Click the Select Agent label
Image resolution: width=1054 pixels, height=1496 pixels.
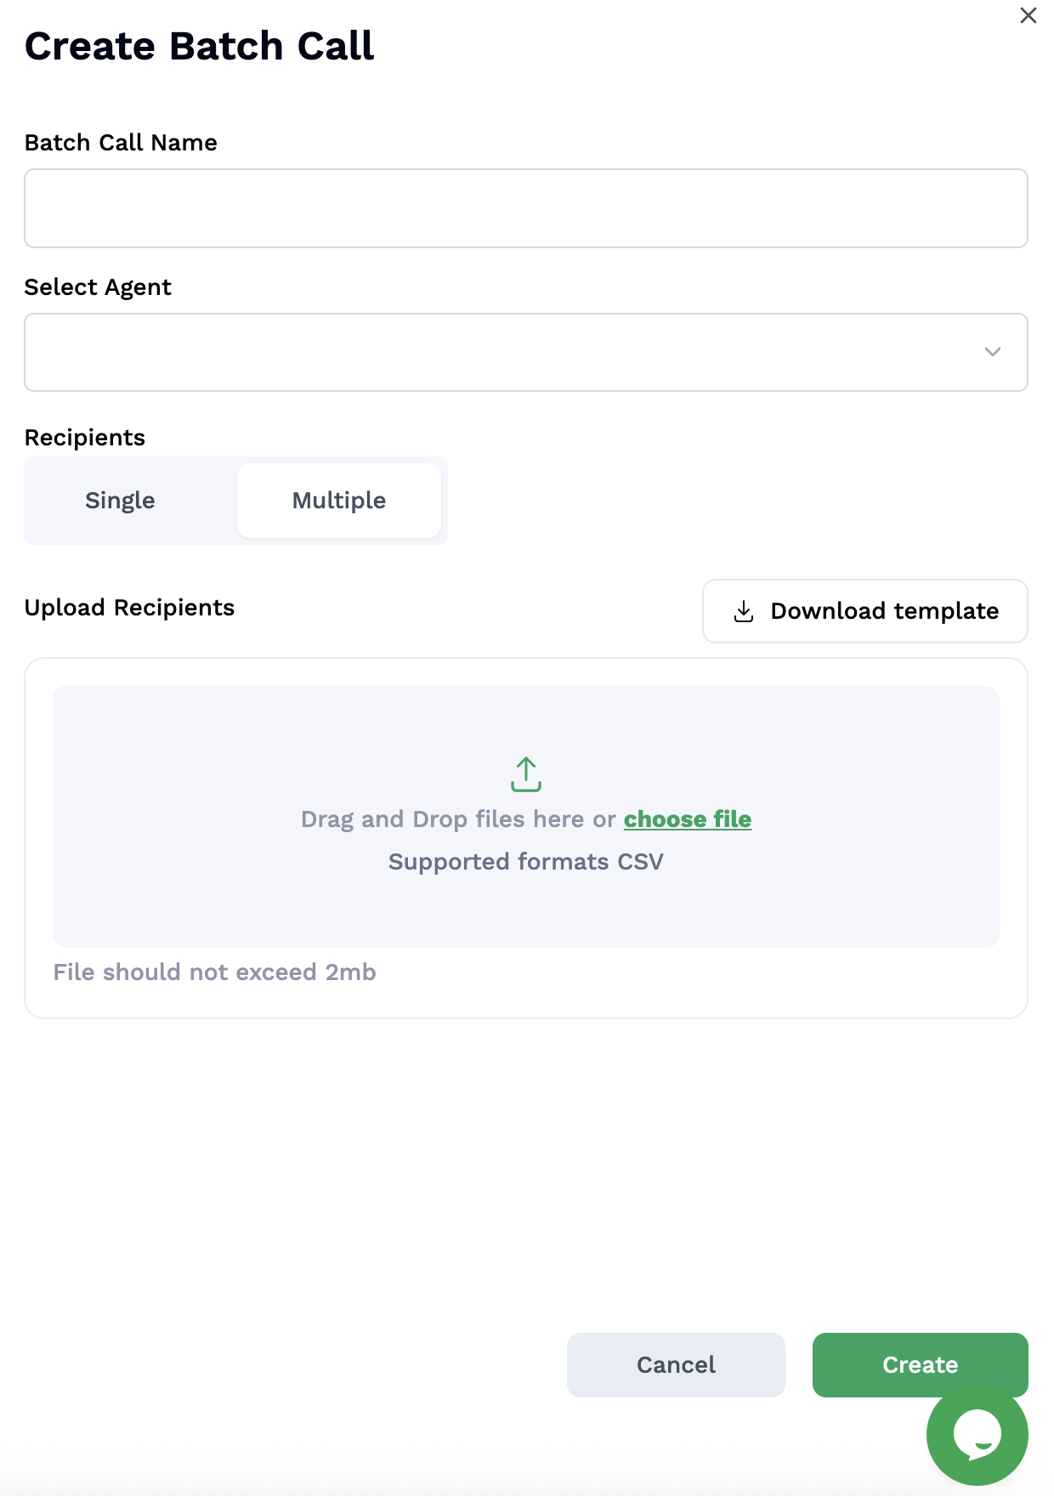tap(98, 287)
